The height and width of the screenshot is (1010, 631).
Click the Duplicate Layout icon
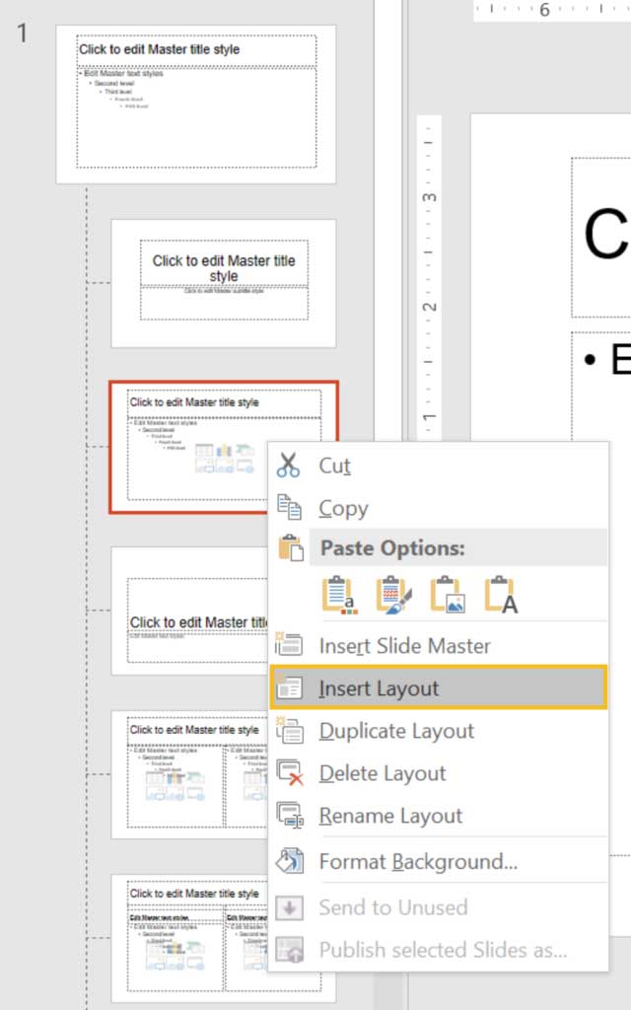click(x=289, y=731)
